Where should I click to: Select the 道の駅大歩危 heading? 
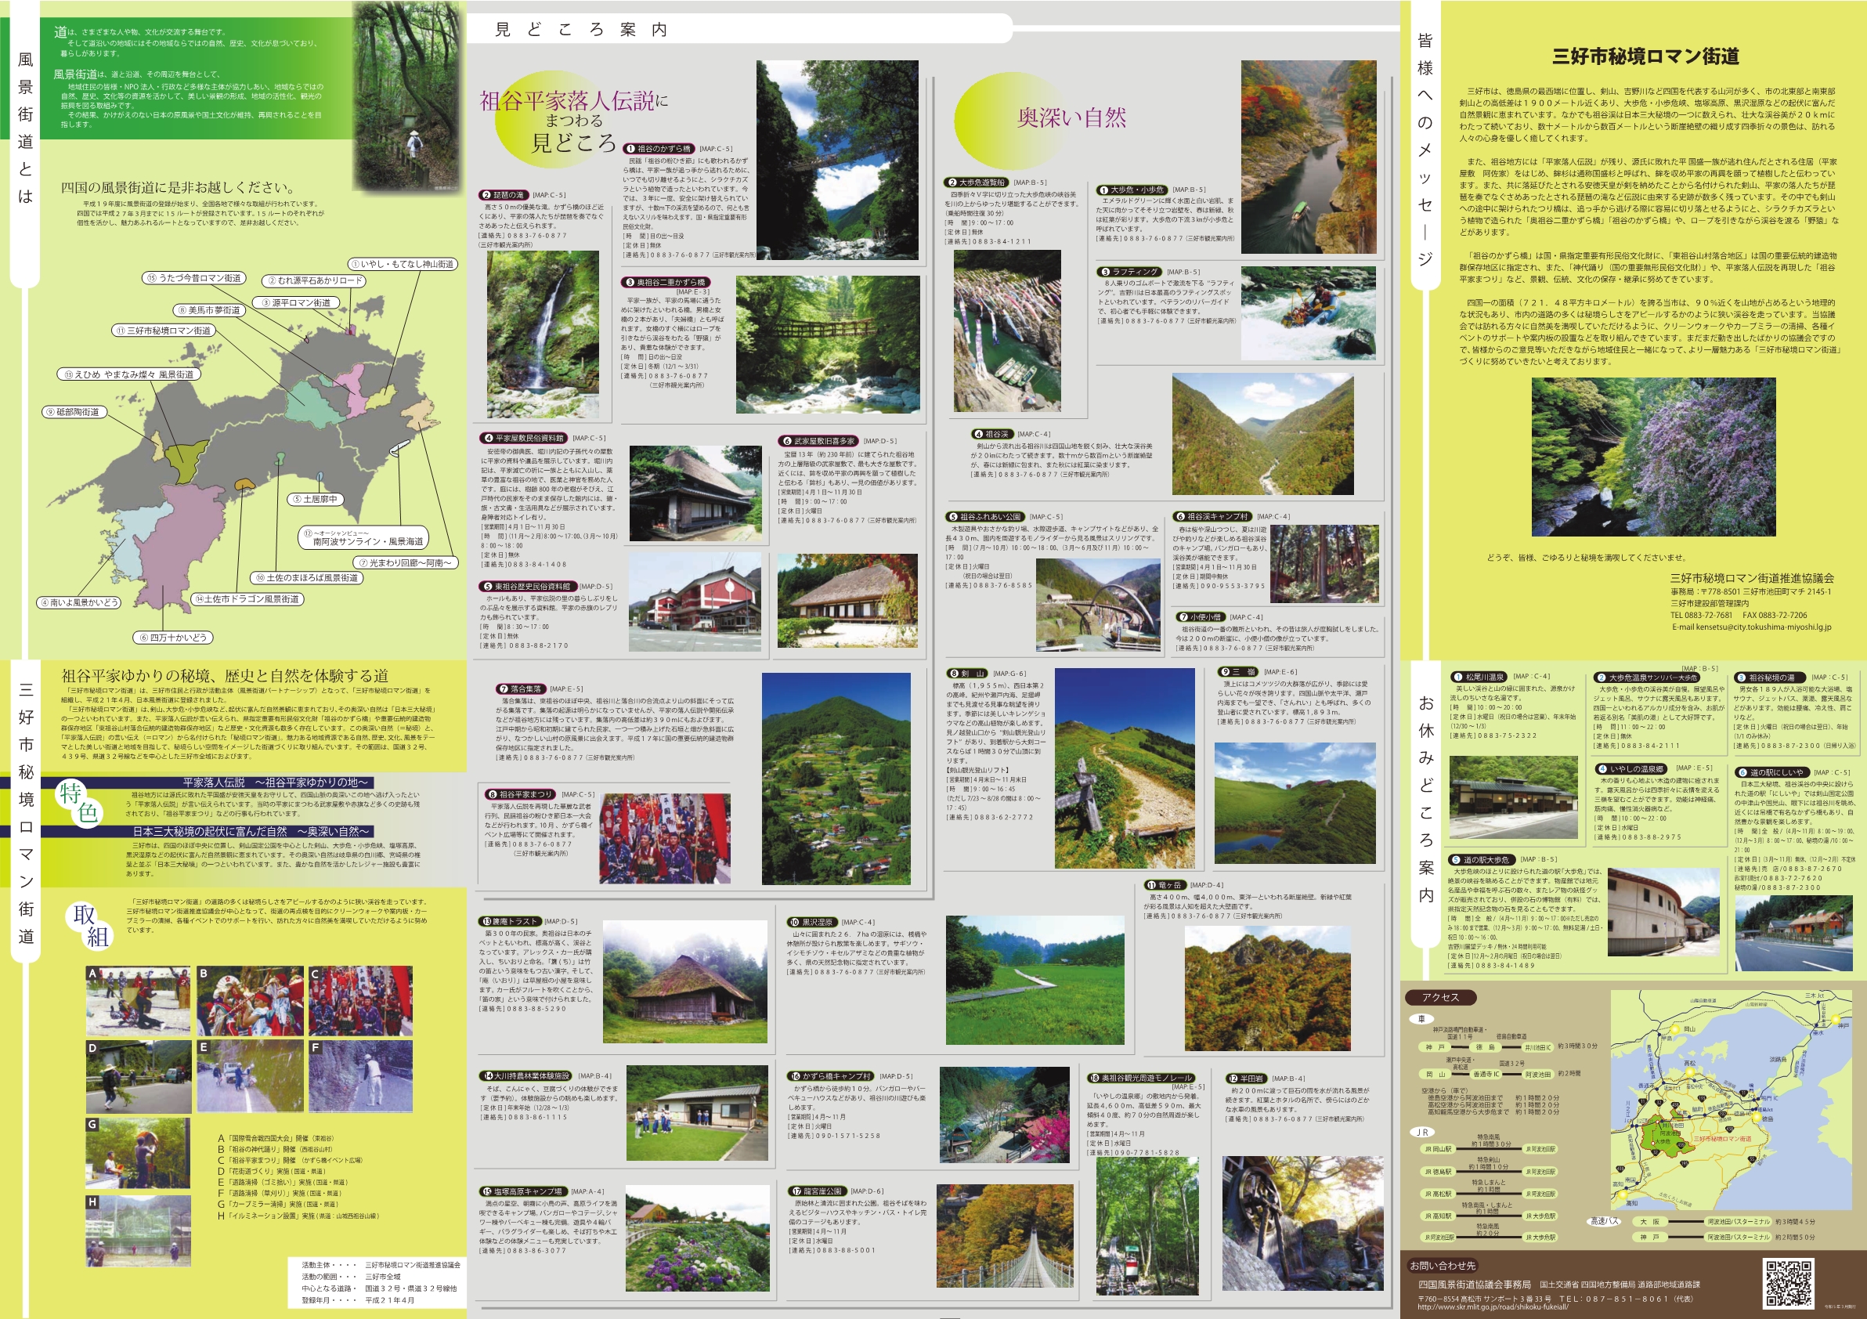coord(1481,859)
